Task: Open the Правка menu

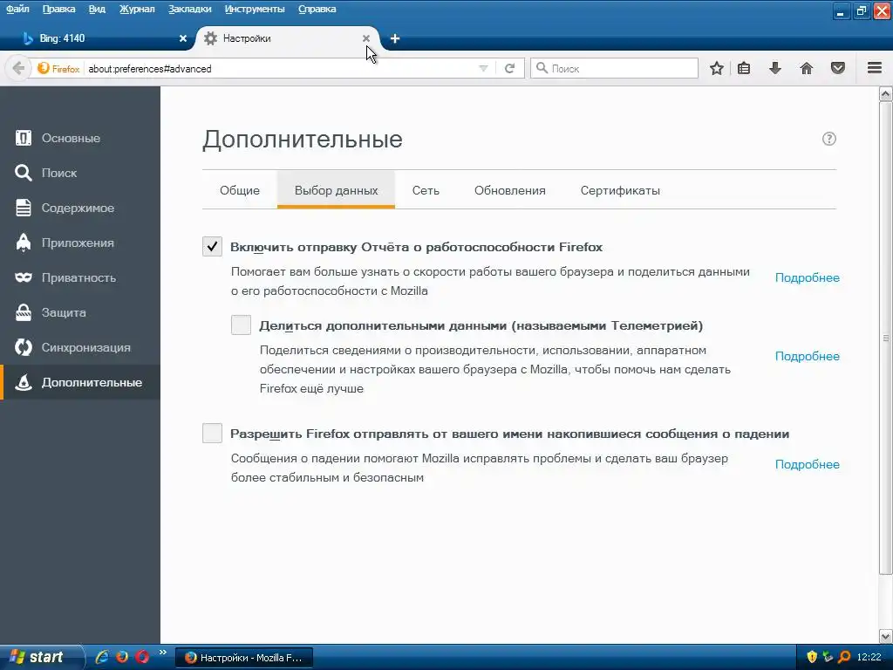Action: [58, 9]
